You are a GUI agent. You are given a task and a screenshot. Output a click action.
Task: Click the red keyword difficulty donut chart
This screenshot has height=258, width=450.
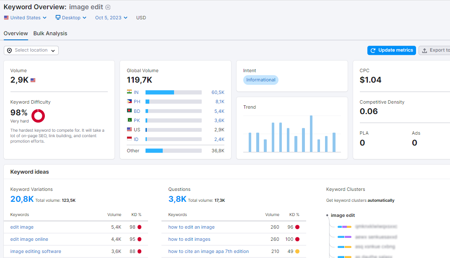click(x=38, y=116)
